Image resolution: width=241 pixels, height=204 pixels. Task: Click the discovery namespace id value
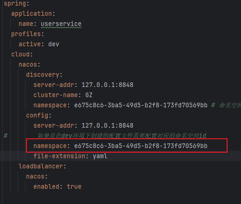141,105
